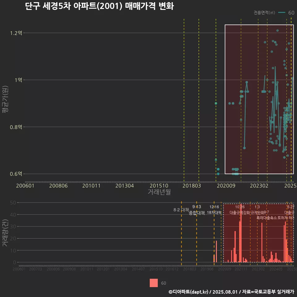Click the '거래년월' horizontal axis title

coord(159,192)
